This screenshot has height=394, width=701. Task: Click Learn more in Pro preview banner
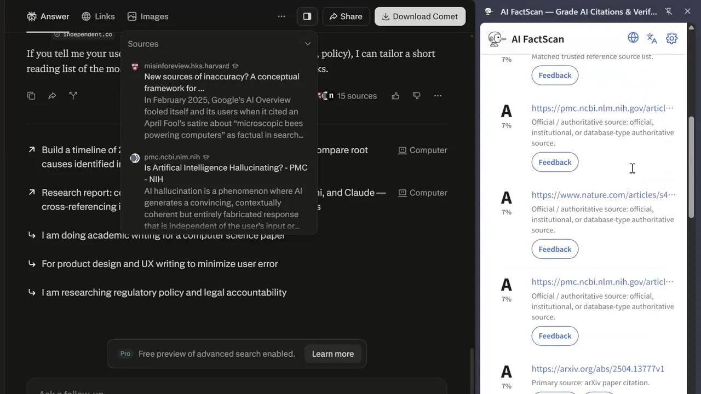pos(333,354)
